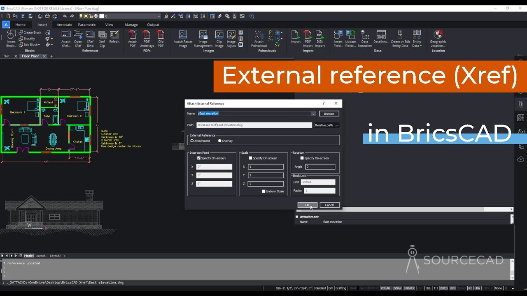The height and width of the screenshot is (296, 527).
Task: Open the Relative path dropdown
Action: pyautogui.click(x=326, y=125)
